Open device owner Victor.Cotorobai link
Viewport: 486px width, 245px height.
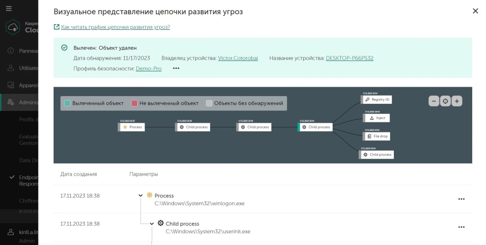[238, 58]
